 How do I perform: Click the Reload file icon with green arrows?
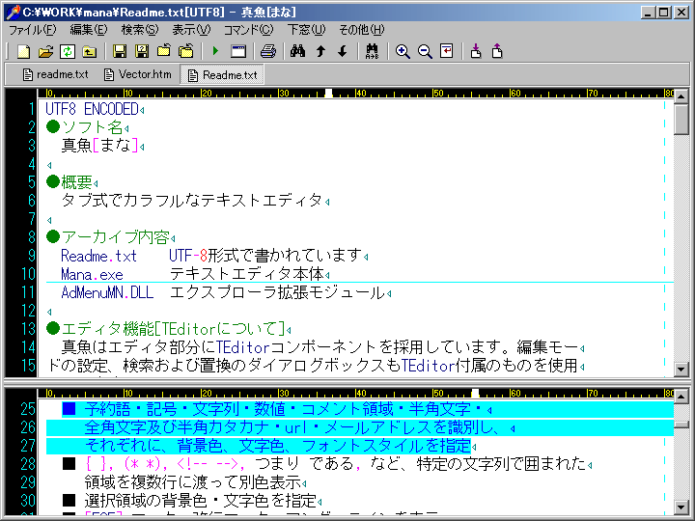pos(68,51)
